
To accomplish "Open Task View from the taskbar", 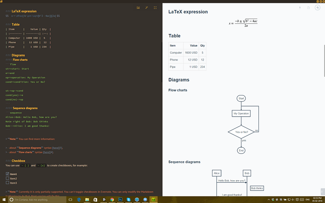I will point(70,200).
